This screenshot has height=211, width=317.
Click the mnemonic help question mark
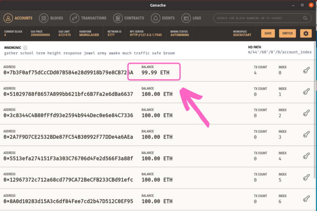(x=25, y=48)
